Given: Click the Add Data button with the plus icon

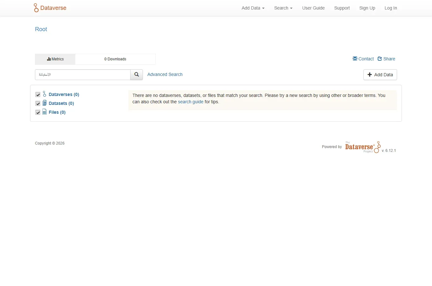Looking at the screenshot, I should 380,75.
